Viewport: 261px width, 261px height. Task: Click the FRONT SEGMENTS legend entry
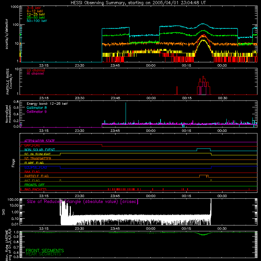[x=45, y=251]
